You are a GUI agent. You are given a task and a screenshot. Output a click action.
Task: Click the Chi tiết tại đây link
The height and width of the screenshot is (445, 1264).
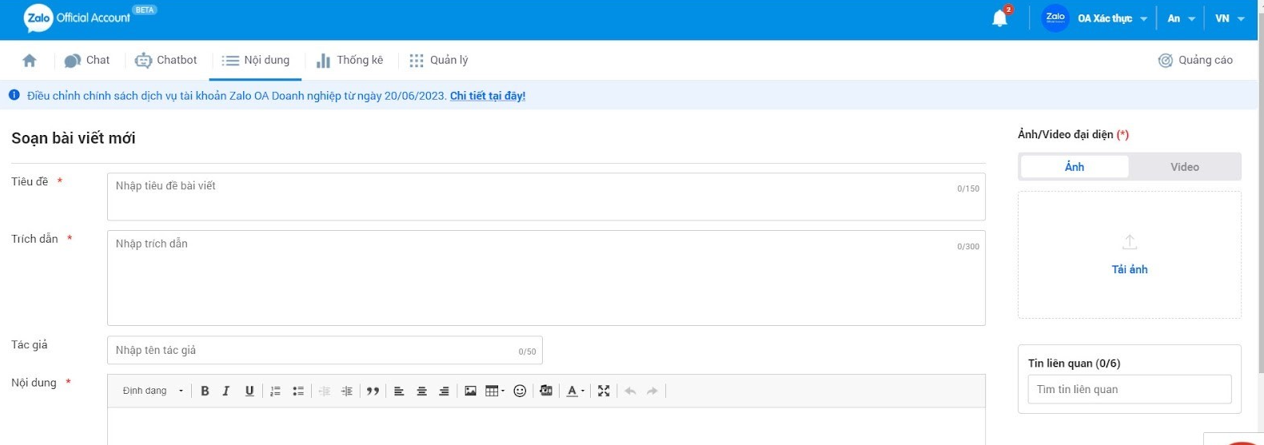(487, 96)
